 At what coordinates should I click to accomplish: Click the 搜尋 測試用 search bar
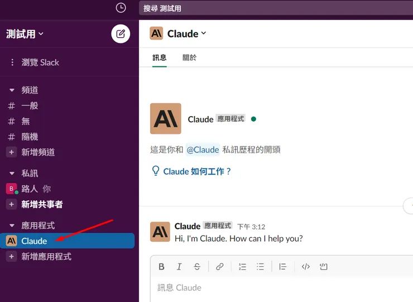pyautogui.click(x=276, y=8)
